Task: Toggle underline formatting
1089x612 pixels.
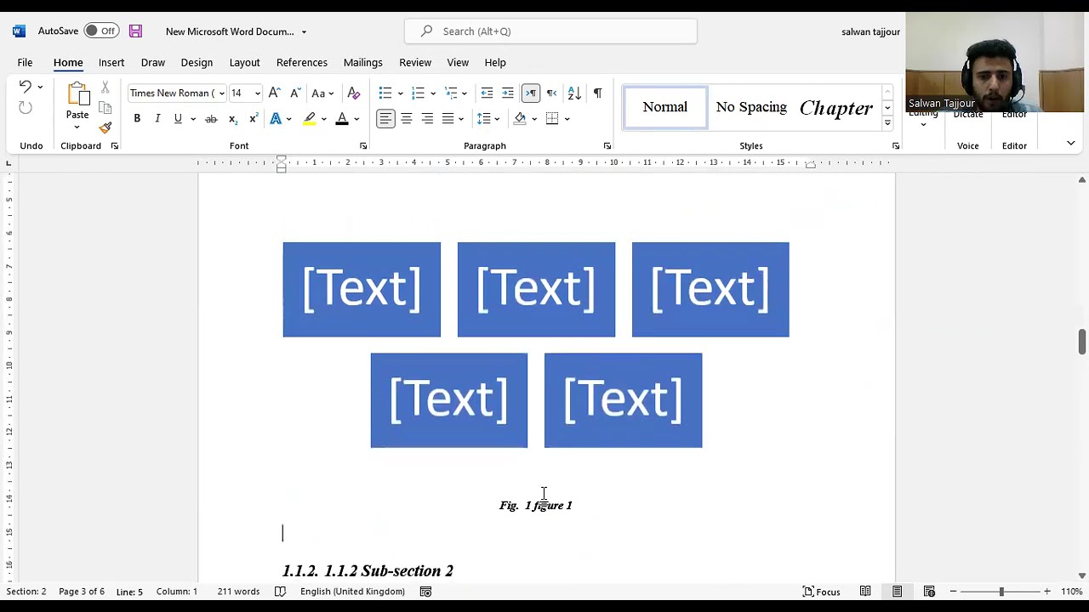Action: click(x=178, y=119)
